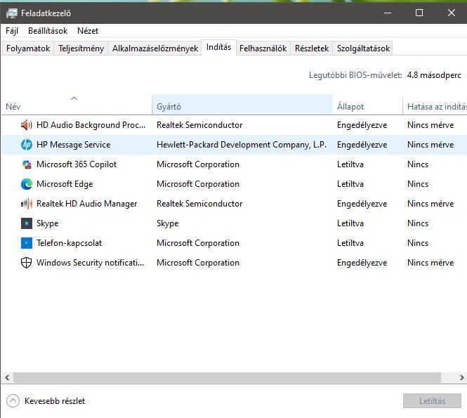Click the Microsoft 365 Copilot icon

(27, 164)
